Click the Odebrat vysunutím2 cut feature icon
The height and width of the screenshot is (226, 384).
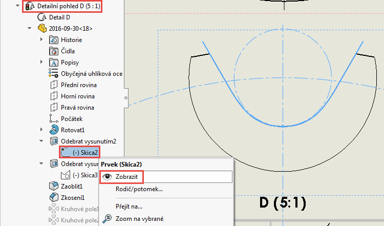[x=54, y=141]
